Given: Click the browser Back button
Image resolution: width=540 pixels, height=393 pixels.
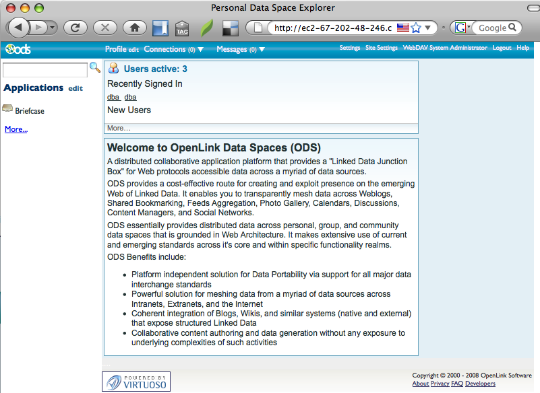Looking at the screenshot, I should pyautogui.click(x=18, y=28).
